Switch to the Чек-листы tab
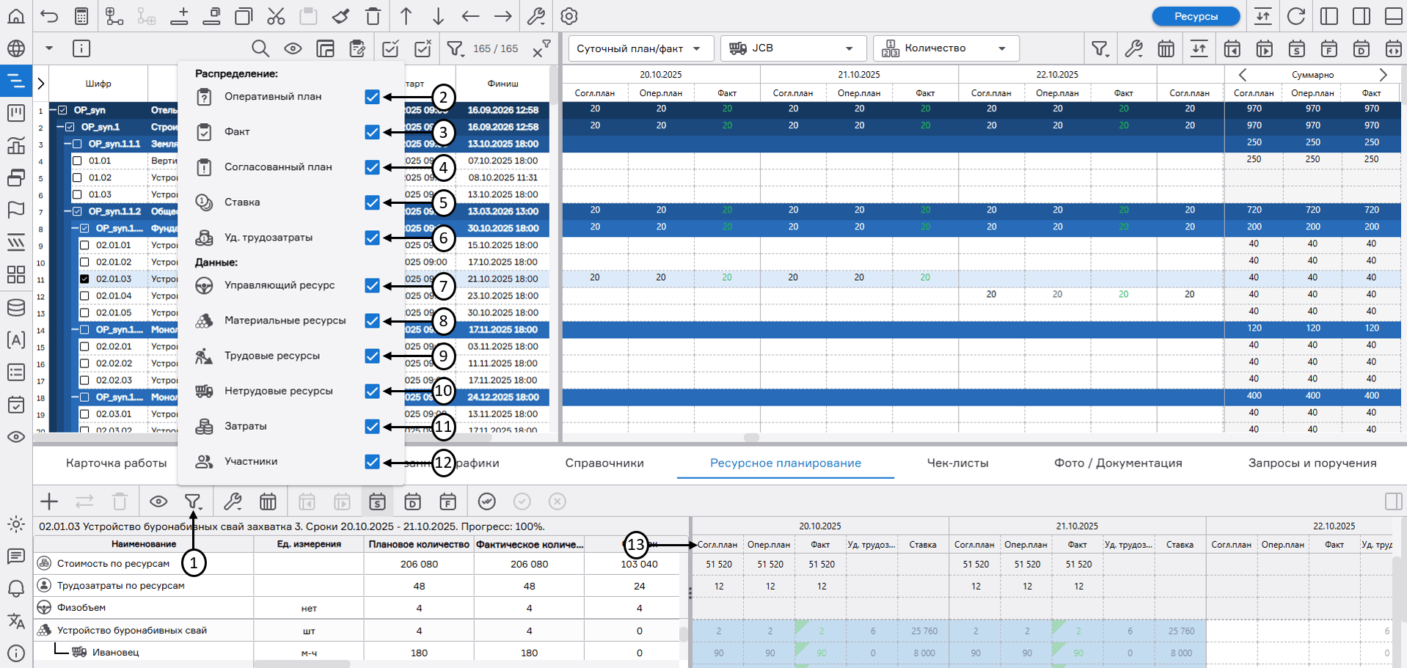 pos(957,463)
